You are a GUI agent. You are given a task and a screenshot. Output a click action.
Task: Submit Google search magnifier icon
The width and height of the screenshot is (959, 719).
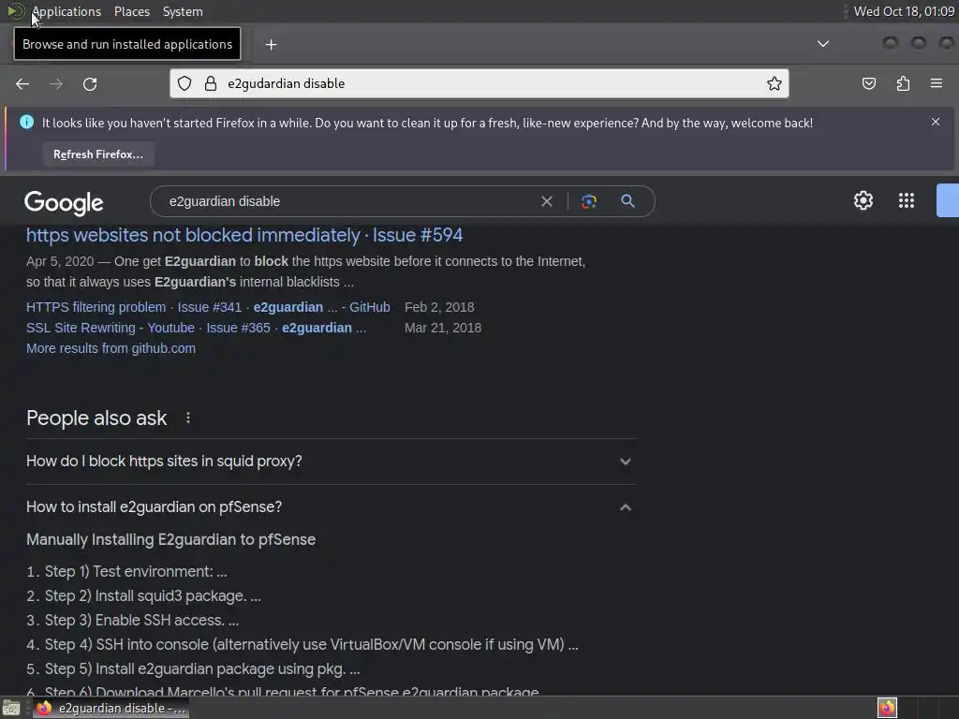click(627, 200)
